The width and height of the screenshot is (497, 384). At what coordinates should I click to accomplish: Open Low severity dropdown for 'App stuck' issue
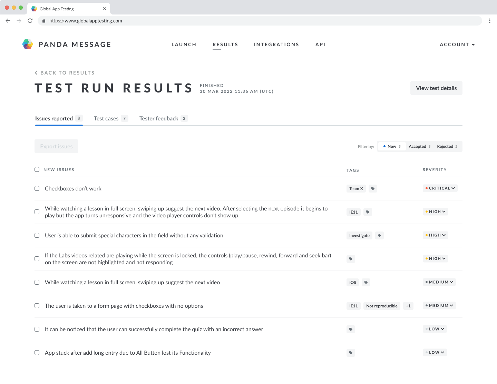[x=435, y=352]
